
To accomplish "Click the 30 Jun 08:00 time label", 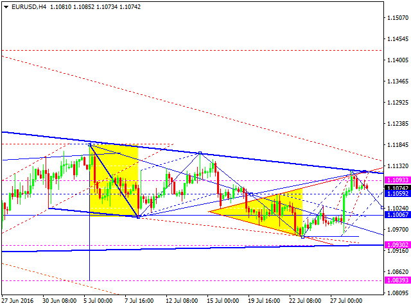I will tap(60, 301).
